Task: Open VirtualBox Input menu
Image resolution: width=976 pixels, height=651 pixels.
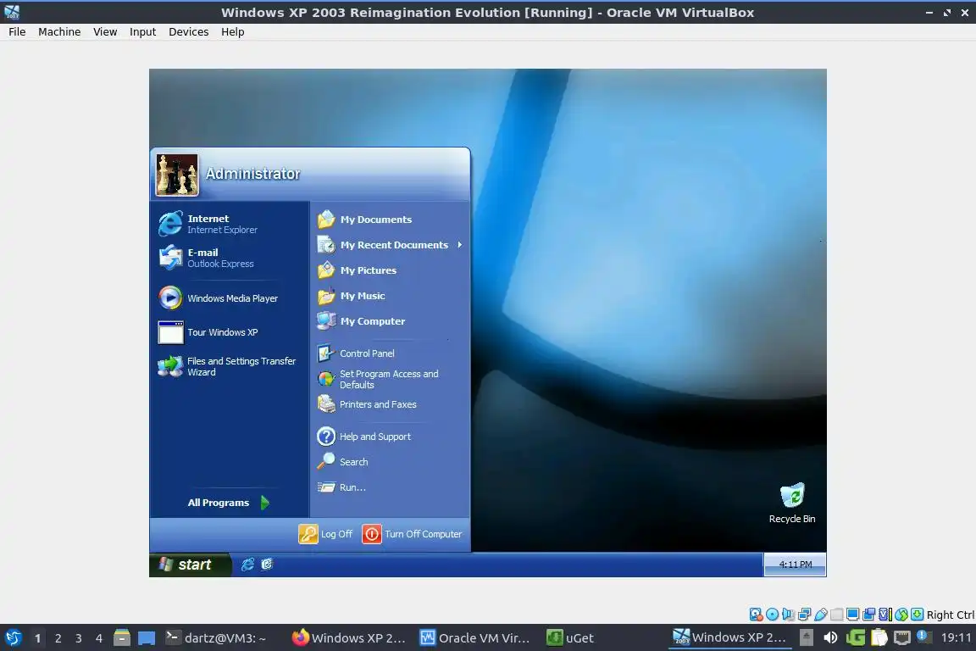Action: (x=142, y=31)
